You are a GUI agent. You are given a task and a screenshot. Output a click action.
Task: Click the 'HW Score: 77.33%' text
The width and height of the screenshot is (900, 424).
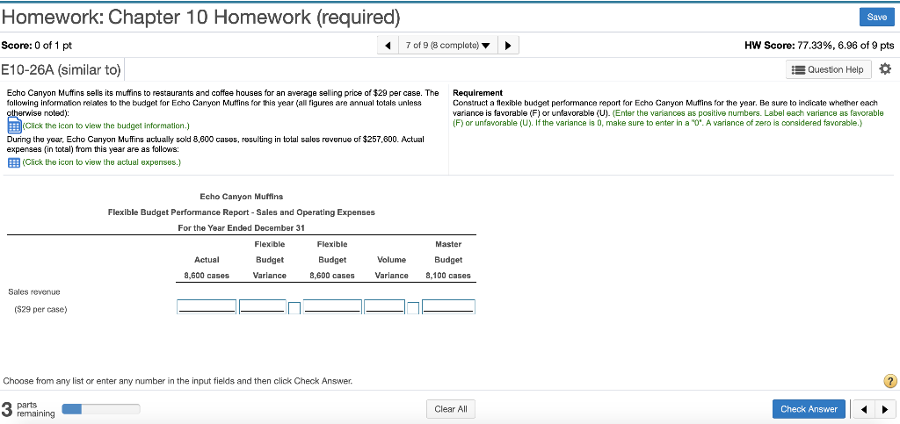(x=819, y=46)
